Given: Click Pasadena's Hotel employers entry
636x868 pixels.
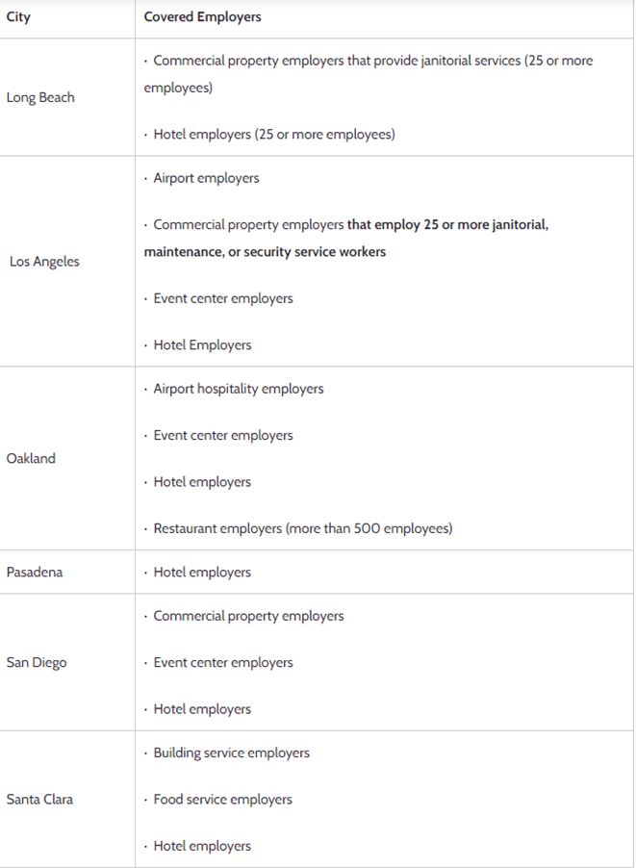Looking at the screenshot, I should [202, 572].
